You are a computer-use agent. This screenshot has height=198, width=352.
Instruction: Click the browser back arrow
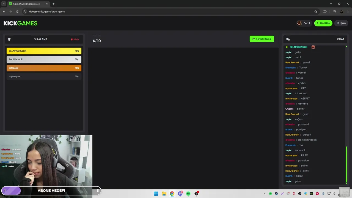4,12
